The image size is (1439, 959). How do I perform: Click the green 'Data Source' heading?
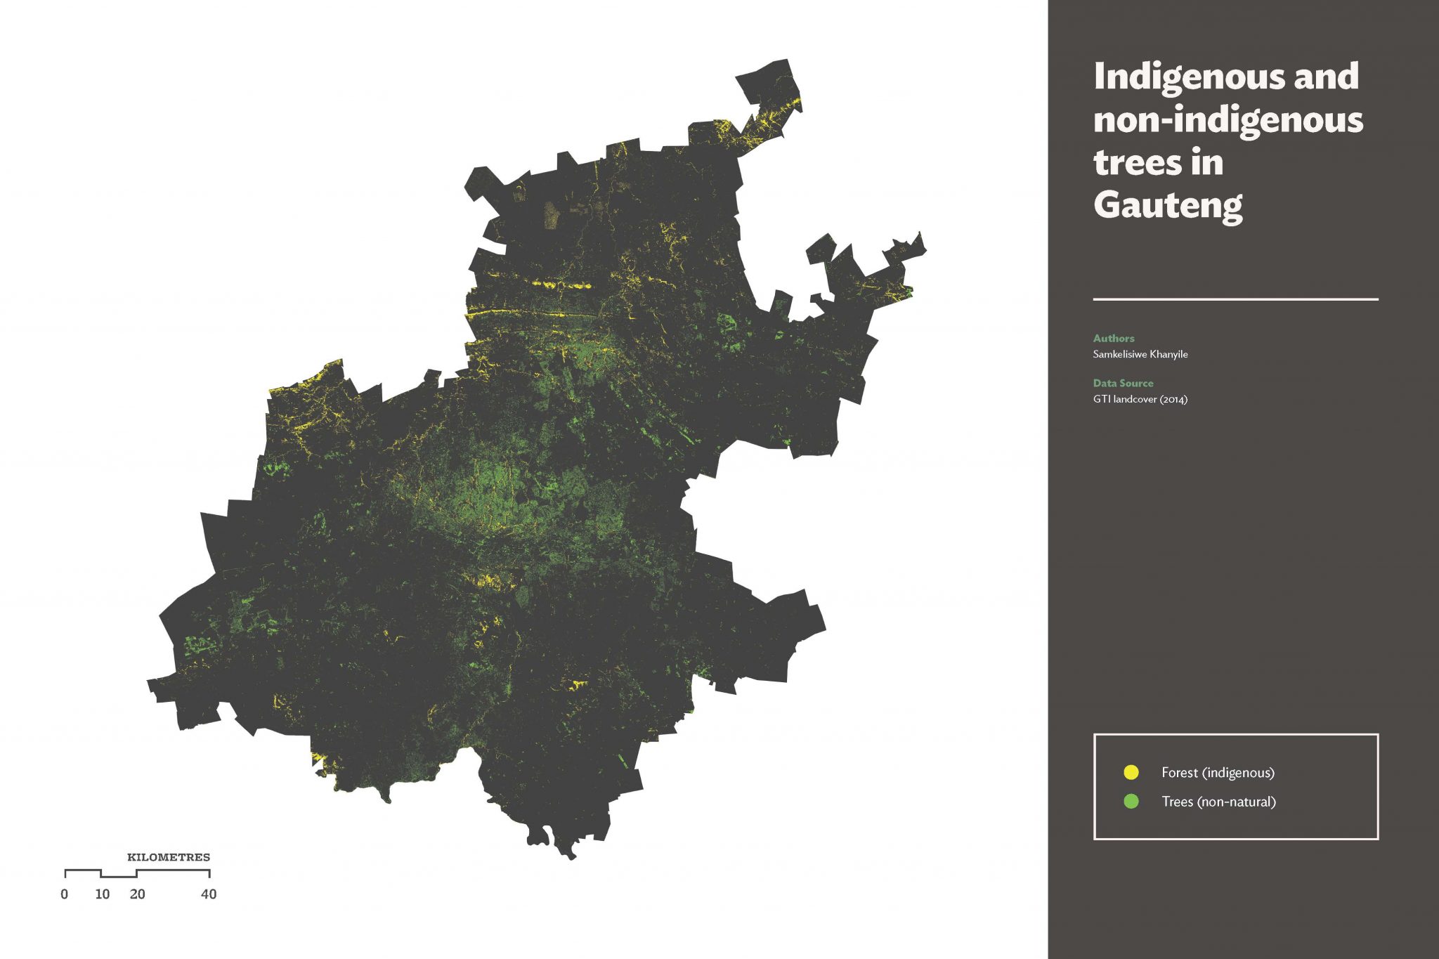(1123, 383)
